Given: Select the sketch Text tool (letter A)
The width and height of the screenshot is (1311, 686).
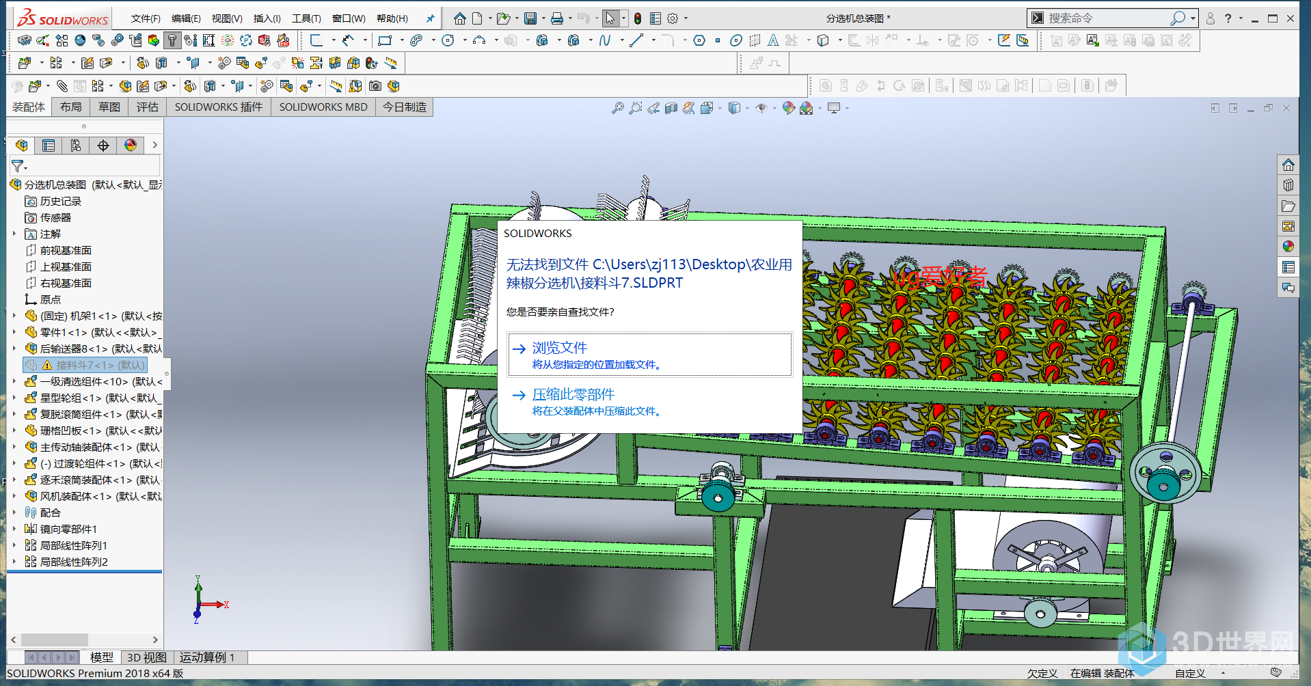Looking at the screenshot, I should [773, 40].
